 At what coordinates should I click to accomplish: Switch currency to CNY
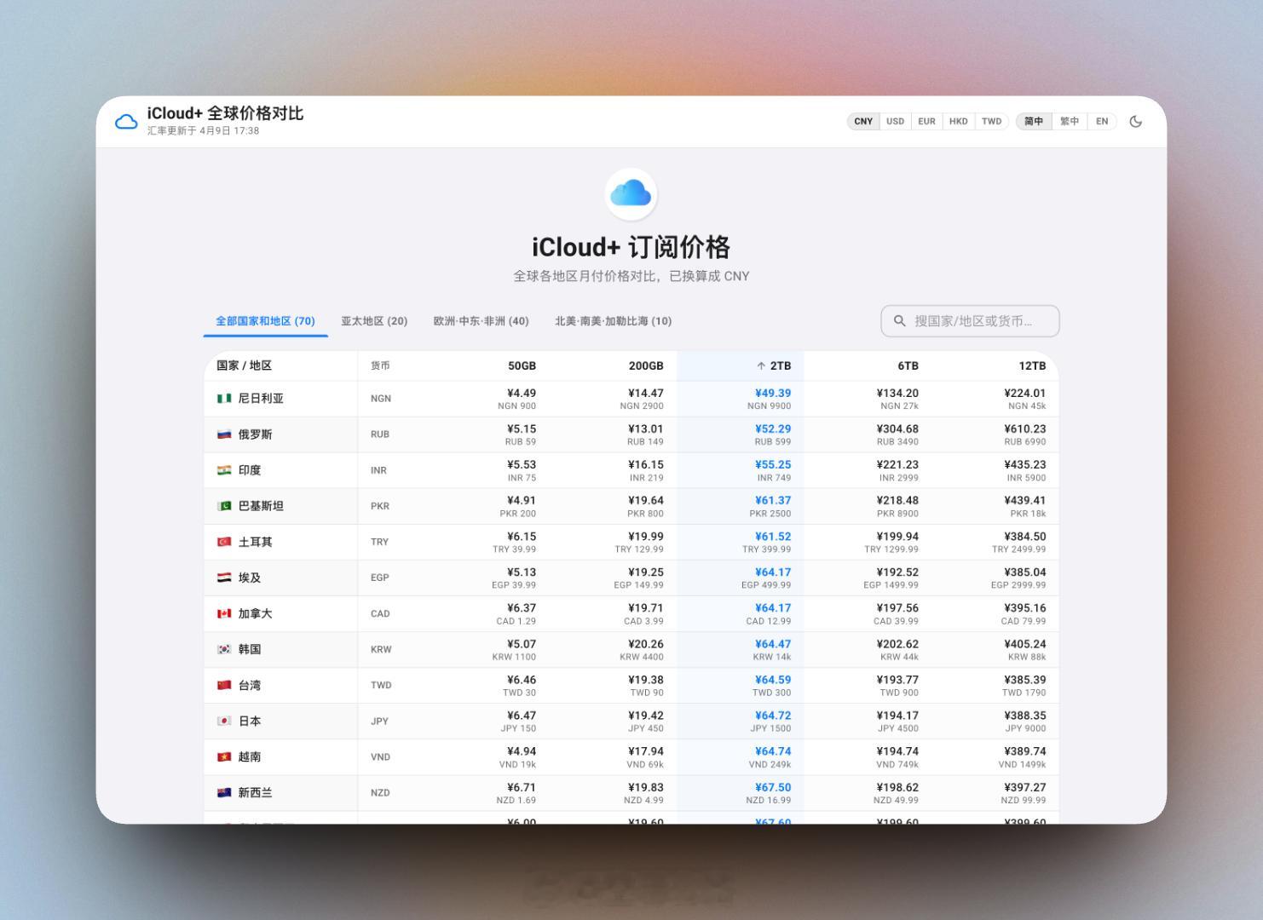[x=863, y=121]
